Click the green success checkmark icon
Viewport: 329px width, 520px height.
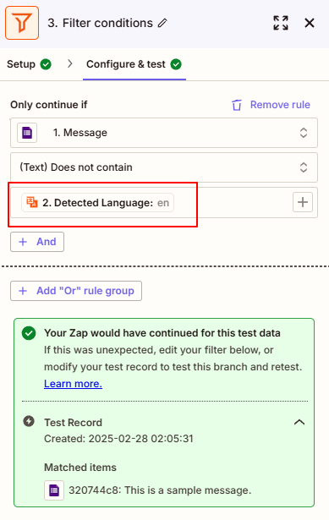[x=29, y=333]
